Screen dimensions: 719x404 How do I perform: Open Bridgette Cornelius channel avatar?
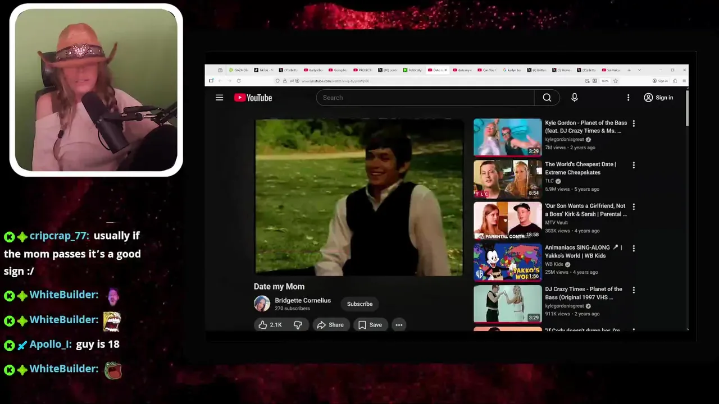[262, 304]
